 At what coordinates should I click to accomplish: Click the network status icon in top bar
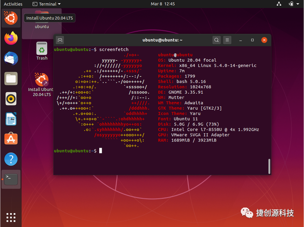[x=279, y=4]
